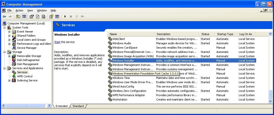Viewport: 274px width, 115px height.
Task: Expand the Removable Storage node
Action: (9, 56)
